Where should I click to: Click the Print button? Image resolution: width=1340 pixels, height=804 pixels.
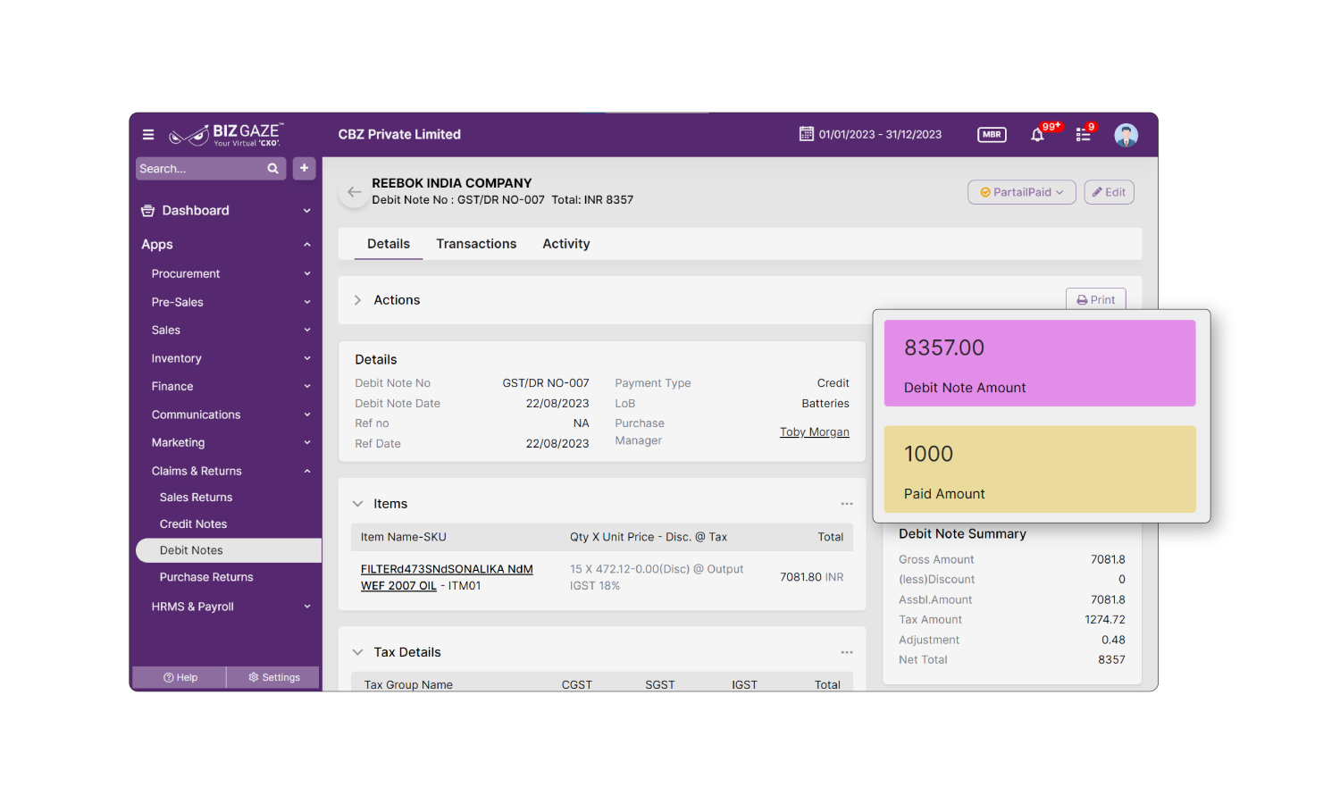[x=1095, y=299]
